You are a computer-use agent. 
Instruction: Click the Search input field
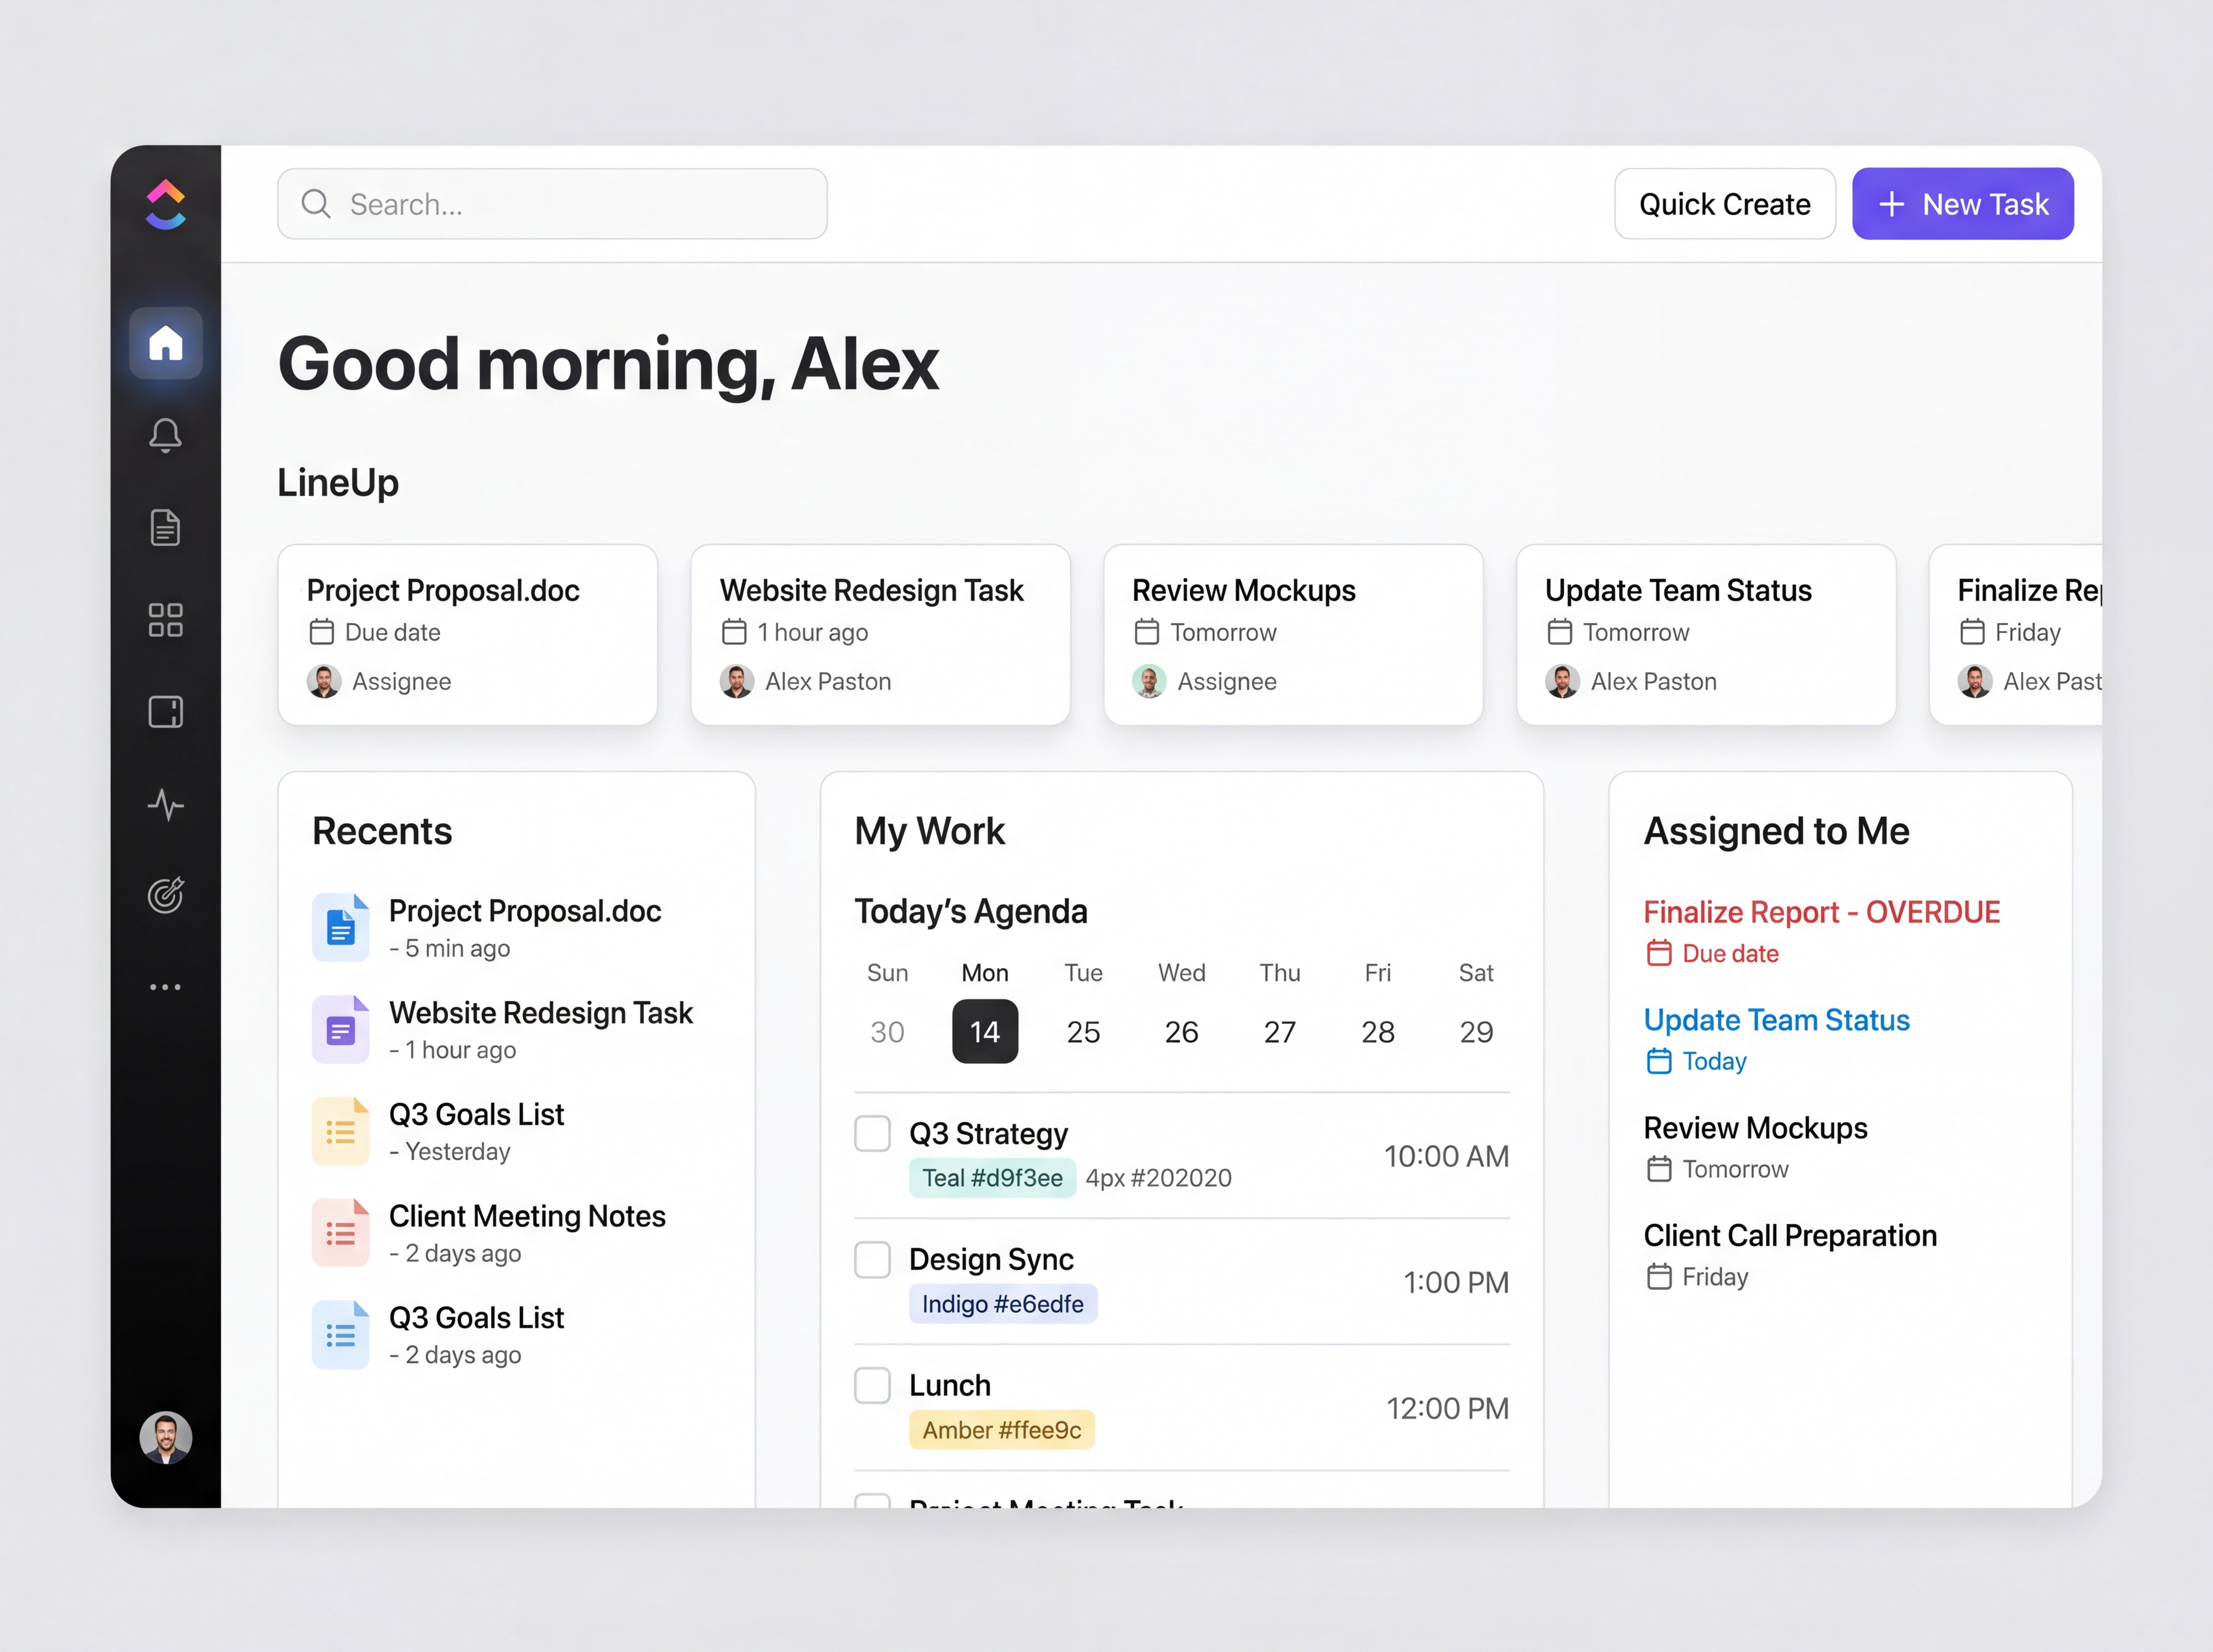(x=552, y=204)
